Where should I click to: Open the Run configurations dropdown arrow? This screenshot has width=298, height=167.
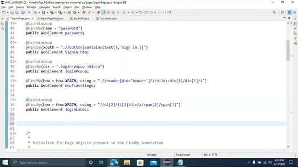47,13
